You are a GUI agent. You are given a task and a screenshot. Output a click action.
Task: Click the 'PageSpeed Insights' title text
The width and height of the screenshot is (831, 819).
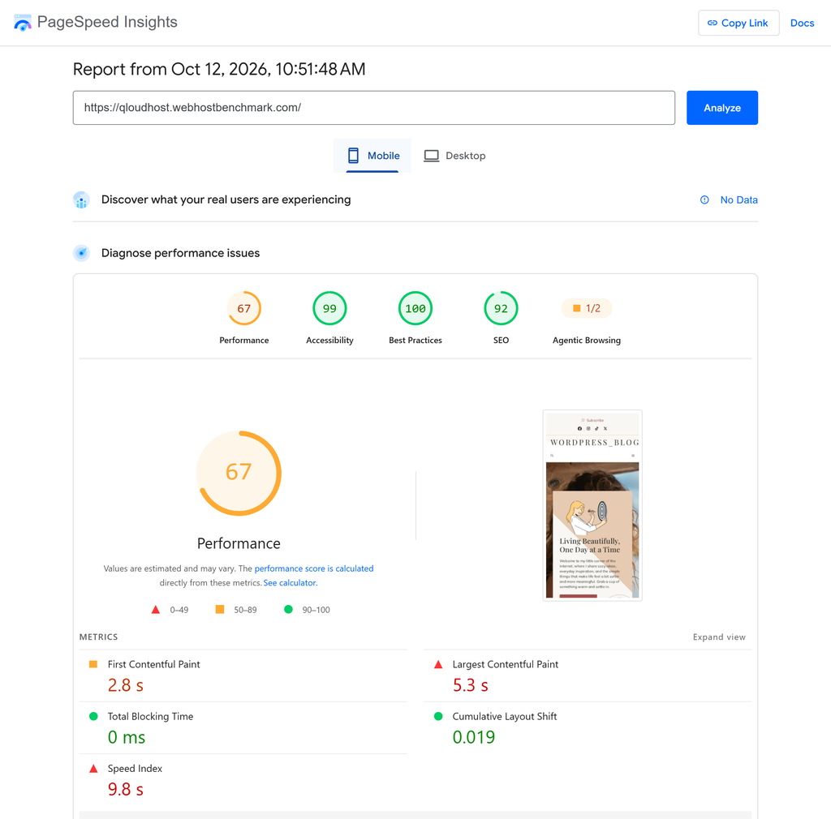(107, 22)
